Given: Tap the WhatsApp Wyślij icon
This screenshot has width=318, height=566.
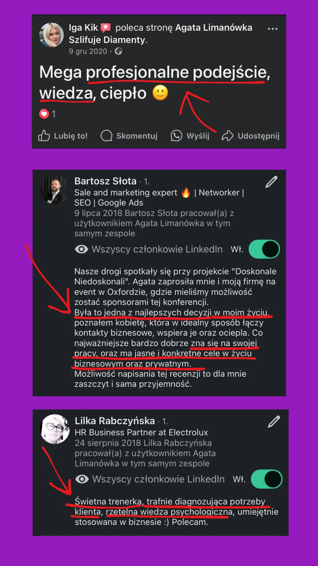Looking at the screenshot, I should click(x=176, y=136).
